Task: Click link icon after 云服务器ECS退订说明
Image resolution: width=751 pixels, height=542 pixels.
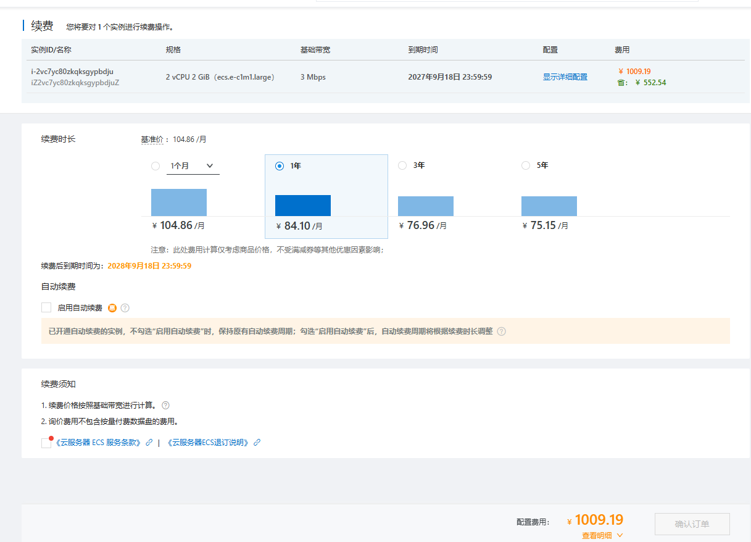Action: point(257,443)
